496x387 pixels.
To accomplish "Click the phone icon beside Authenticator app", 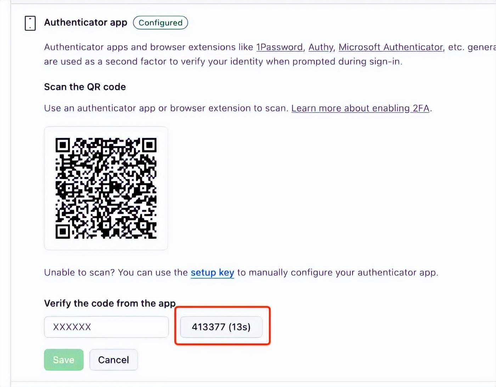I will pos(30,23).
